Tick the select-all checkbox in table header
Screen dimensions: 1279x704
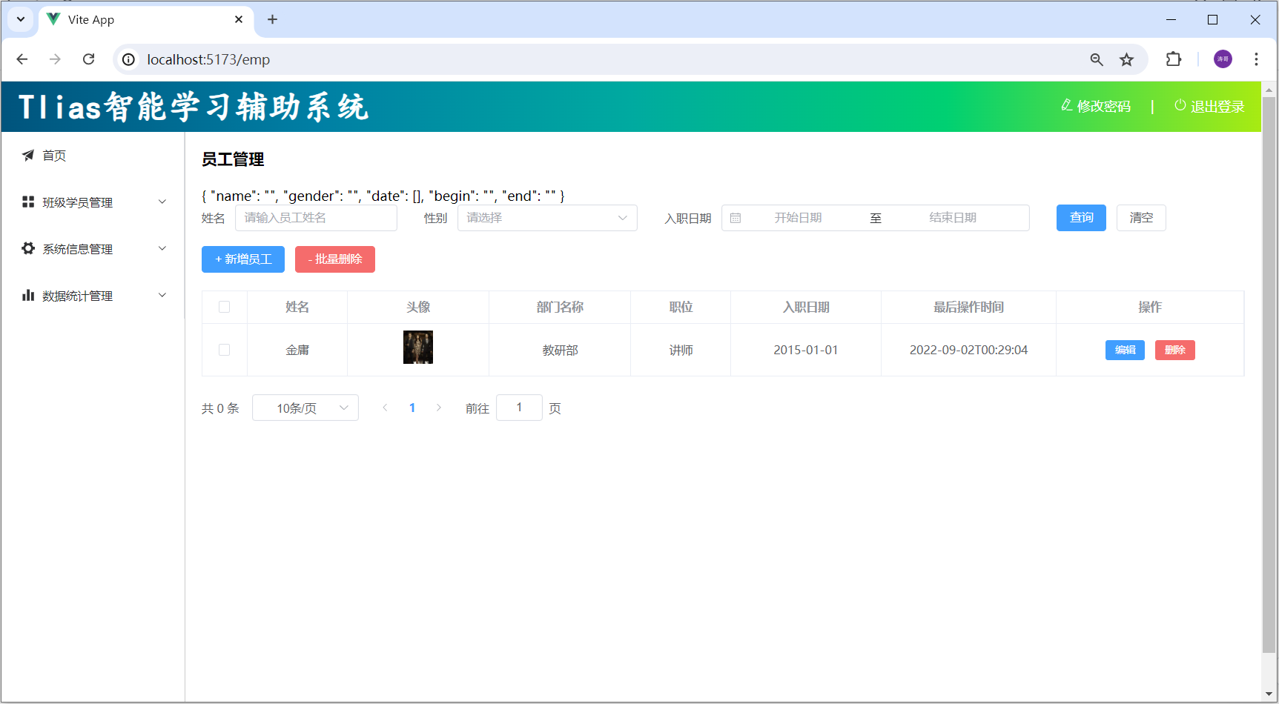(225, 307)
